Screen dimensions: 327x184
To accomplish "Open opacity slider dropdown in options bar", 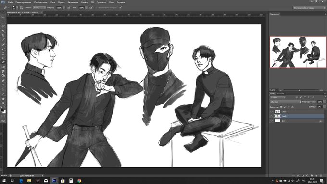I will [64, 8].
